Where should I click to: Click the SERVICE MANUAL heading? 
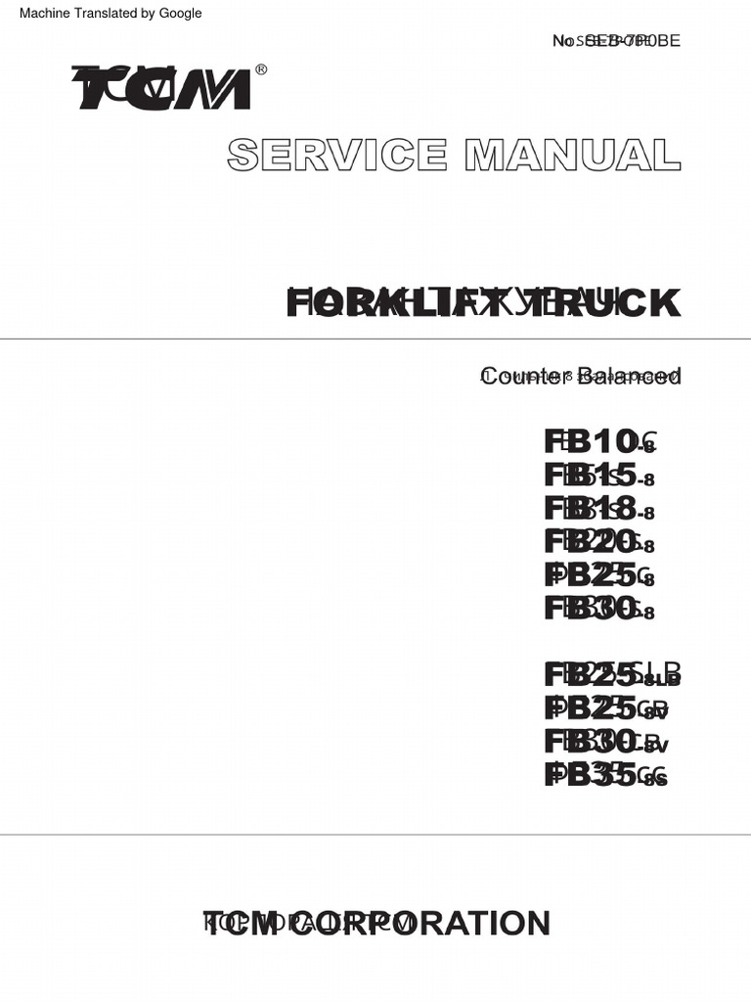tap(454, 155)
